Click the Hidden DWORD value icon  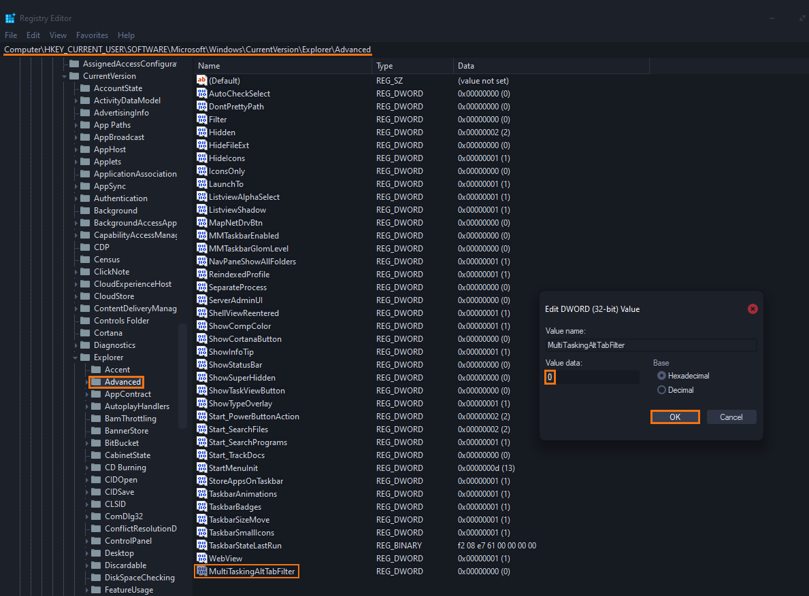pos(201,132)
